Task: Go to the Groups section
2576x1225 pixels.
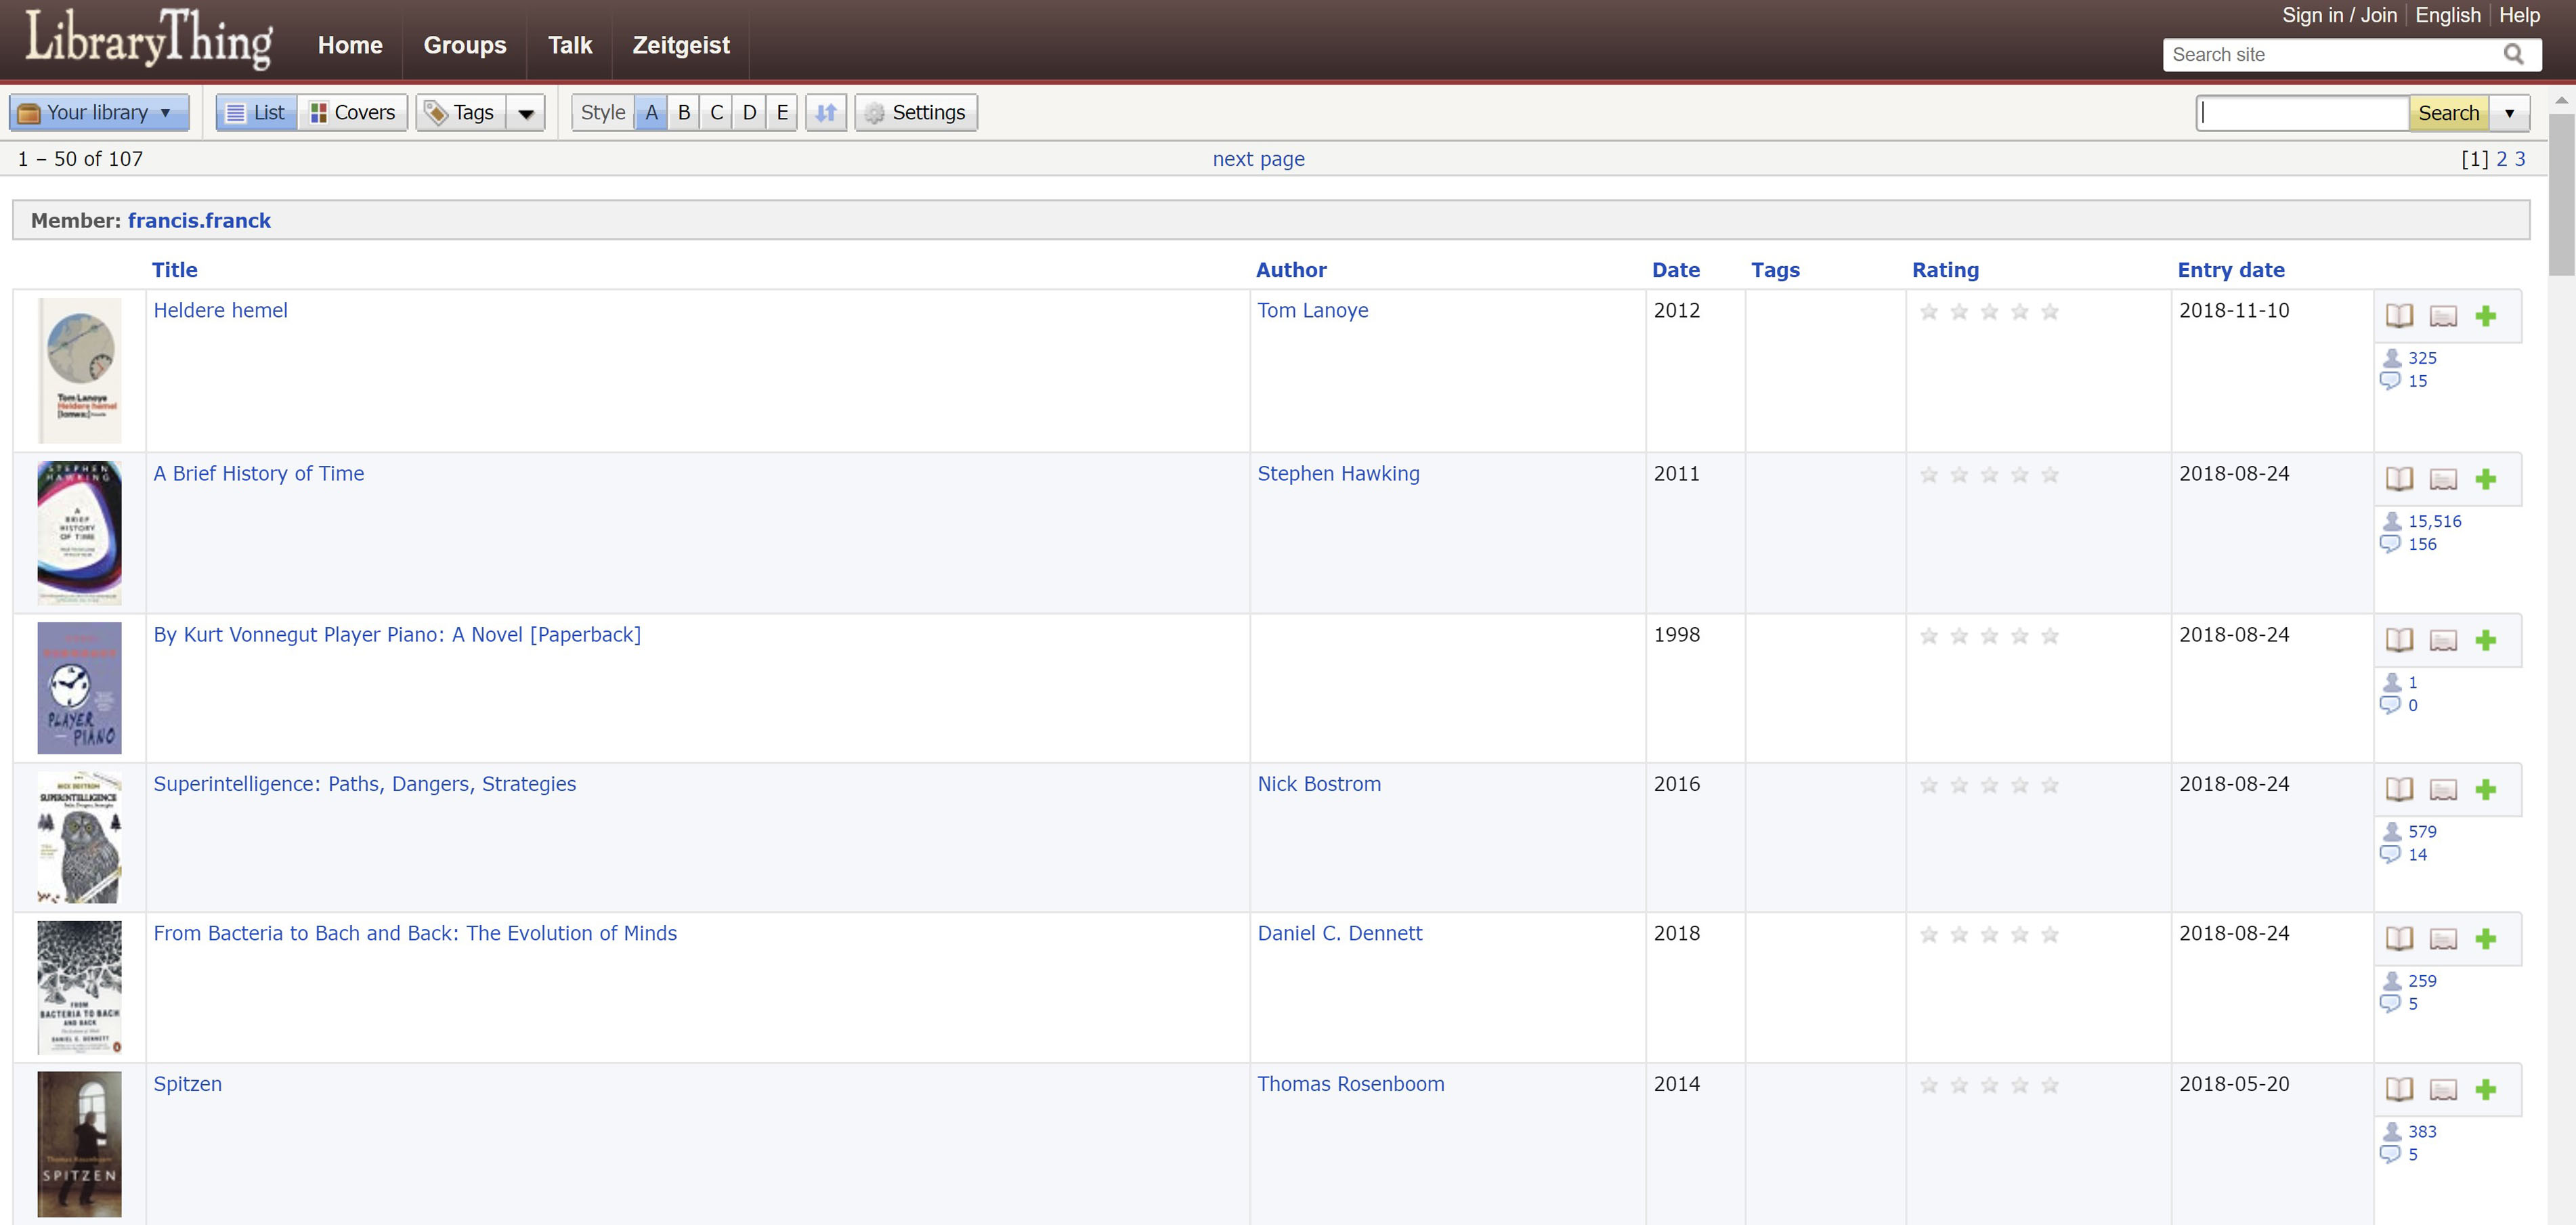Action: coord(464,45)
